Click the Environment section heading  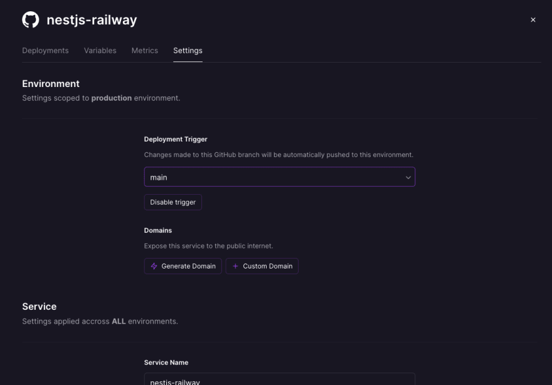[x=51, y=84]
